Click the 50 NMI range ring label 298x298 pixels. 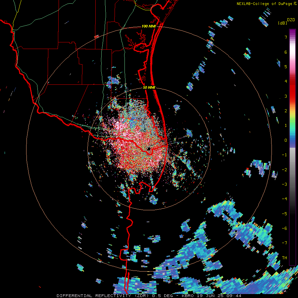click(x=149, y=88)
